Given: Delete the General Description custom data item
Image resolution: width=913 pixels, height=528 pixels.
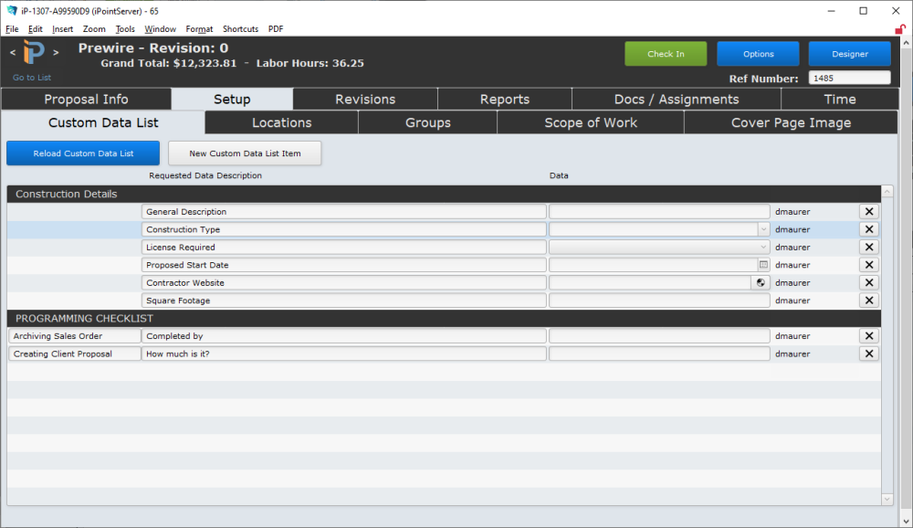Looking at the screenshot, I should coord(868,211).
